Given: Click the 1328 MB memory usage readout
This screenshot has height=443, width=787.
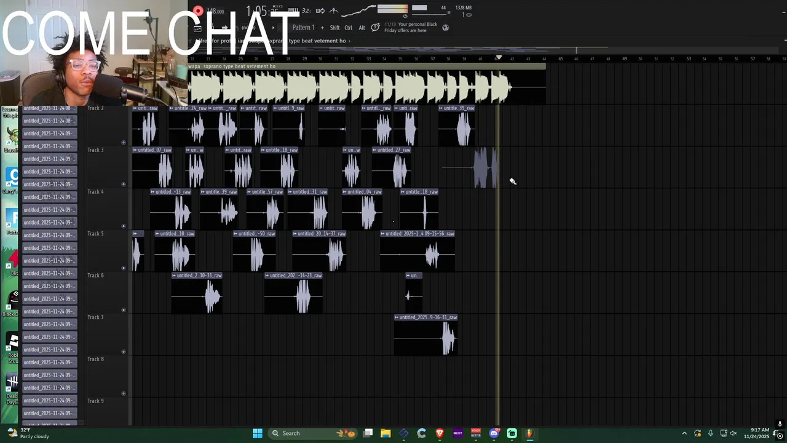Looking at the screenshot, I should point(463,8).
